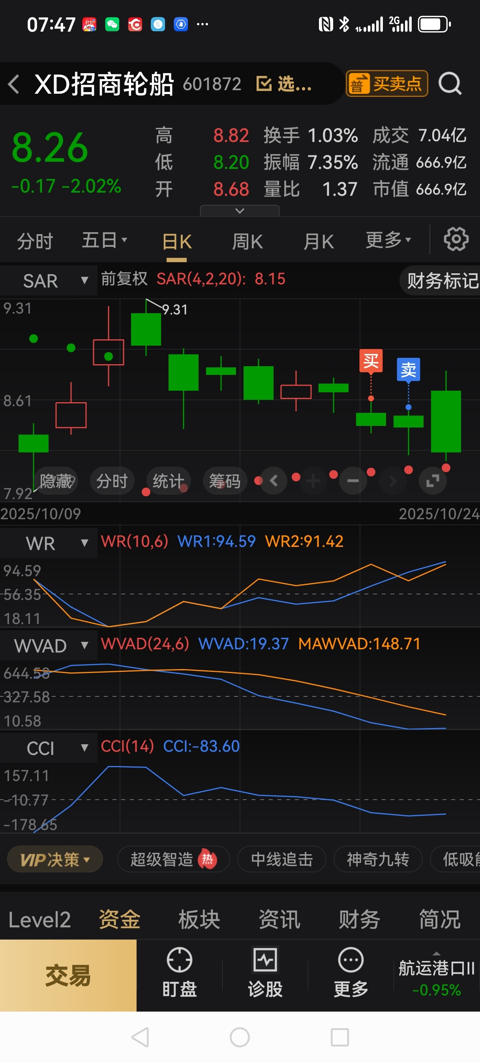The height and width of the screenshot is (1063, 480).
Task: Add stock to watchlist with 选 icon
Action: point(283,84)
